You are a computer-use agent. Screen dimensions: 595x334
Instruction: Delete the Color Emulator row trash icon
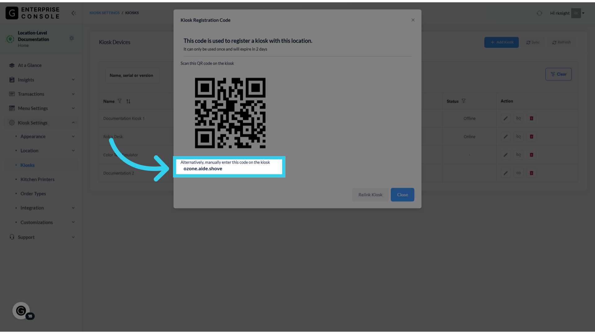pyautogui.click(x=531, y=155)
